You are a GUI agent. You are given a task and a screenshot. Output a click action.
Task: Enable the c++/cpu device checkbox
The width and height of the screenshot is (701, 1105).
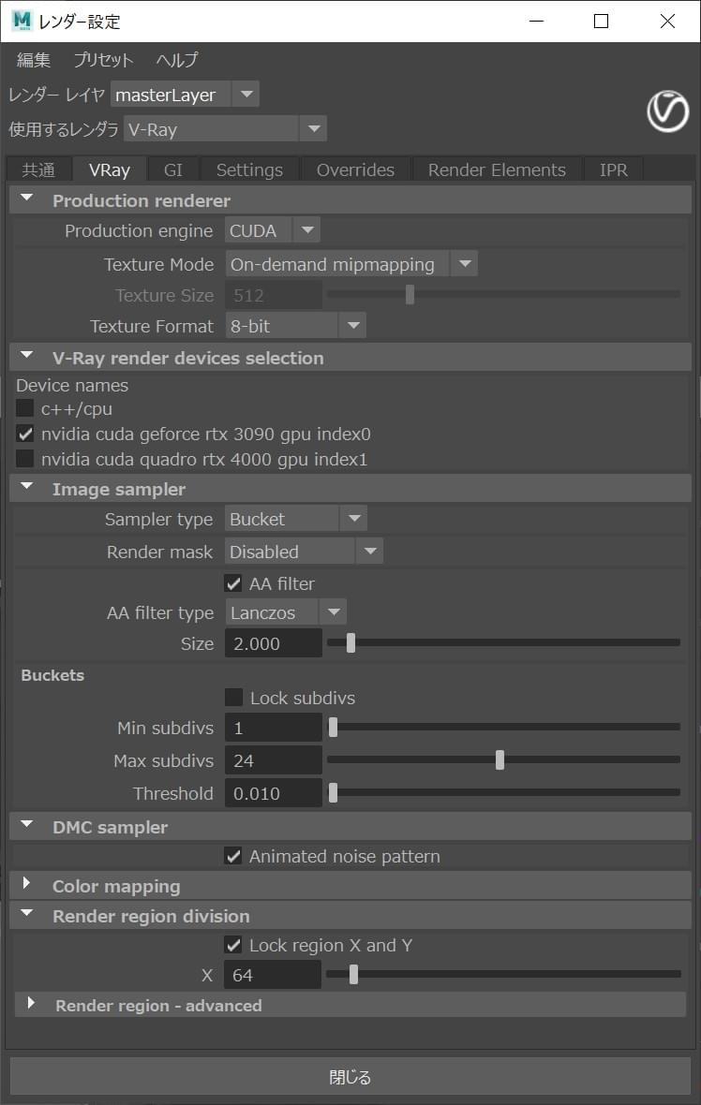pos(24,408)
